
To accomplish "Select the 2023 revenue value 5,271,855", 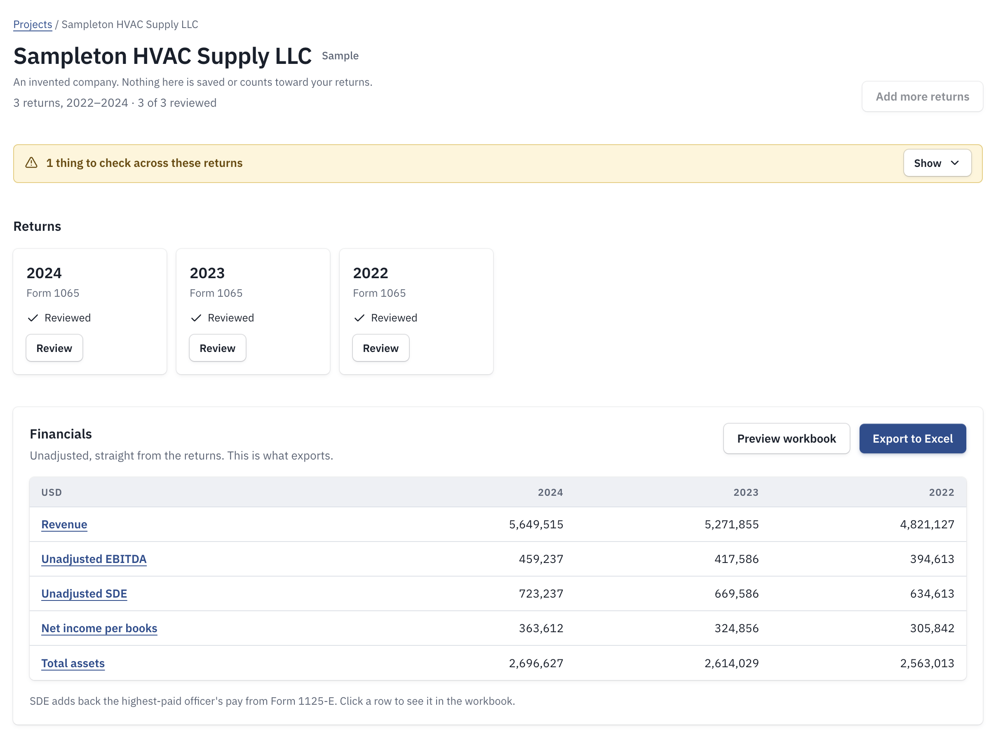I will (731, 524).
